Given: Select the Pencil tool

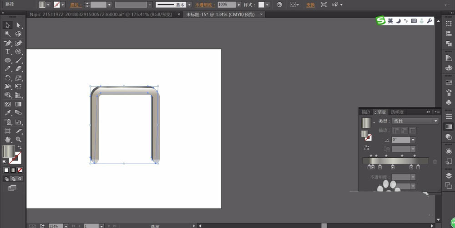Looking at the screenshot, I should tap(8, 69).
